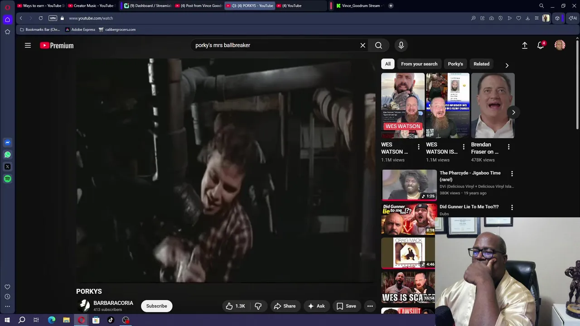Open the Opera tab search magnifier

point(541,6)
